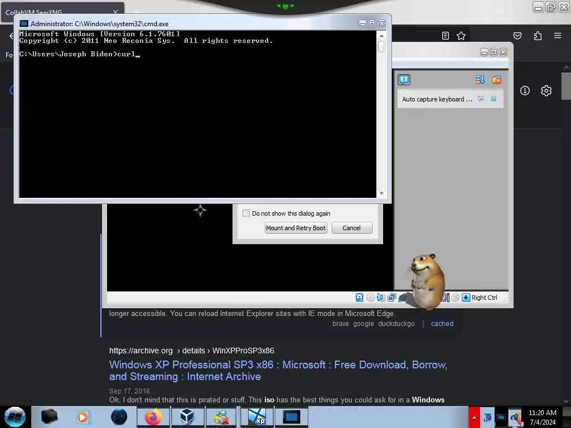Click the Auto capture keyboard notification text
This screenshot has height=428, width=571.
(437, 99)
